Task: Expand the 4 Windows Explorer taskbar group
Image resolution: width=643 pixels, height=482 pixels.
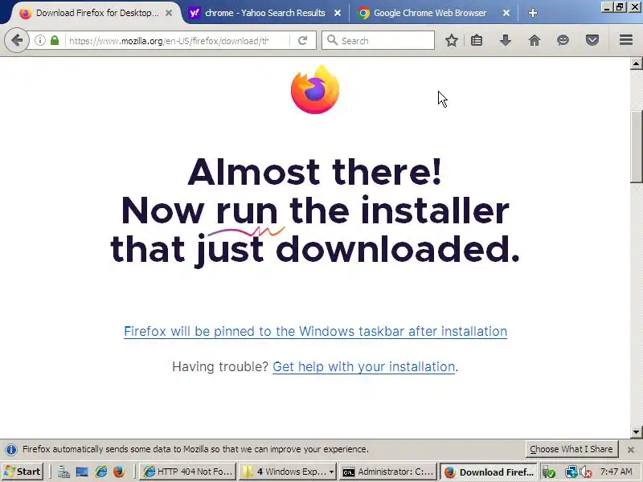Action: tap(288, 472)
